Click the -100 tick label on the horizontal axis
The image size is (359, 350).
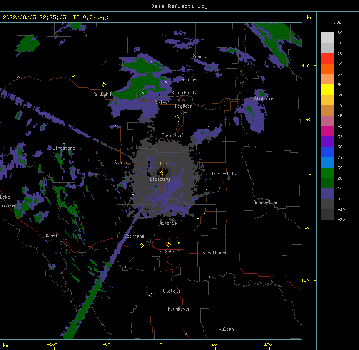click(52, 345)
